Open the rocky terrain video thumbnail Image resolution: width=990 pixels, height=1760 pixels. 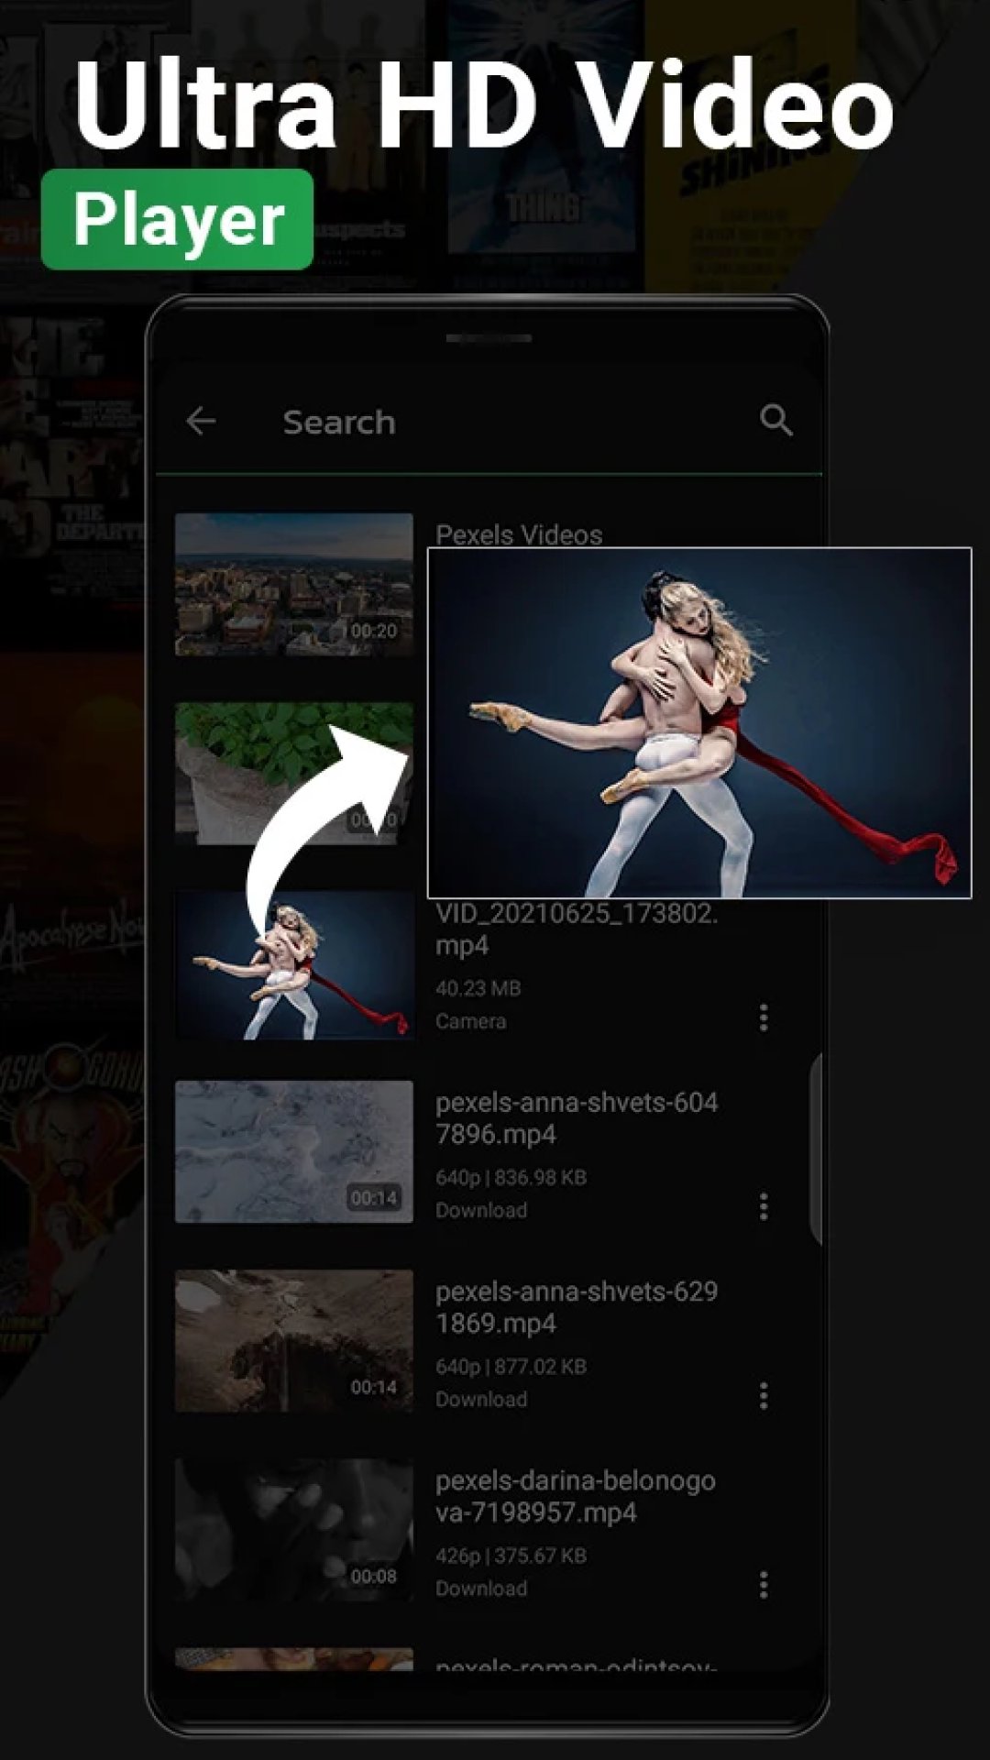pyautogui.click(x=293, y=1340)
